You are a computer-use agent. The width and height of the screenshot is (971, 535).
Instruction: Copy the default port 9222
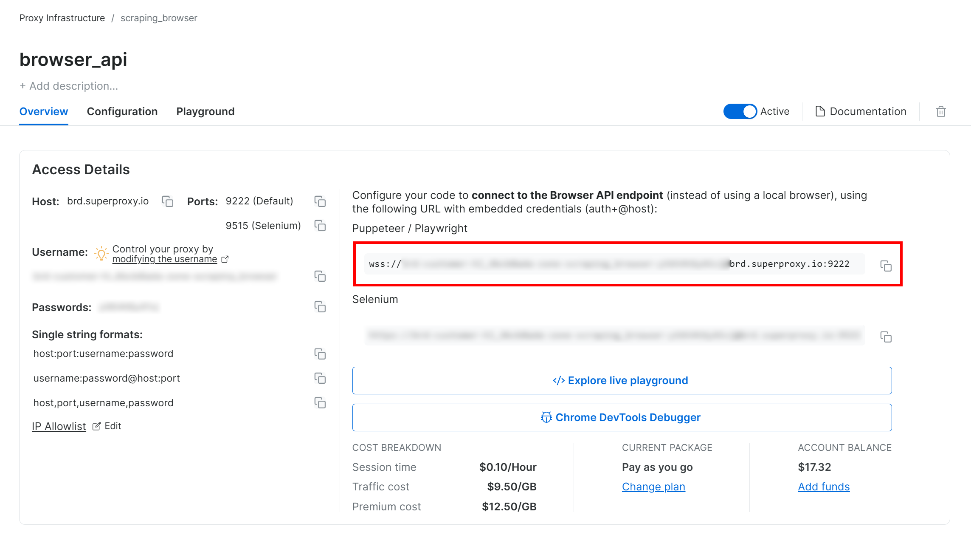[x=320, y=202]
